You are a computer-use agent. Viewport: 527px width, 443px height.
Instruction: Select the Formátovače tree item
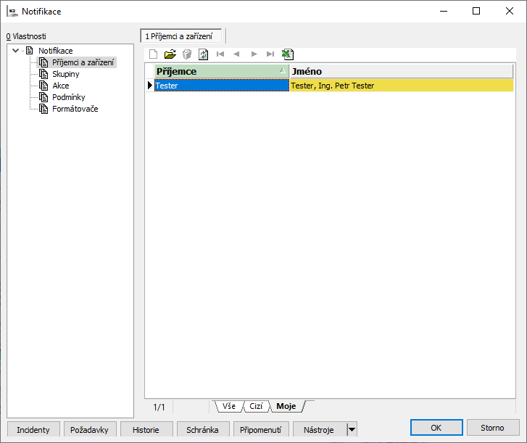point(75,109)
